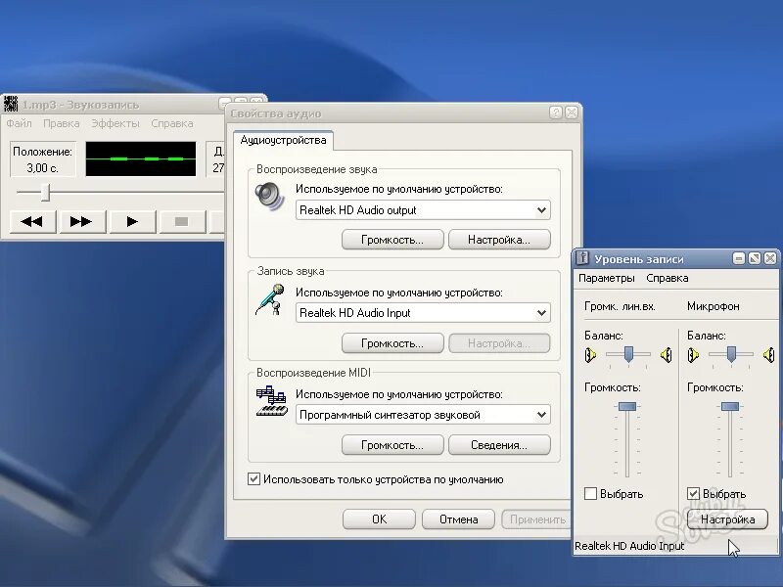Viewport: 783px width, 587px height.
Task: Open the Справка menu in Звукозапись
Action: [172, 123]
